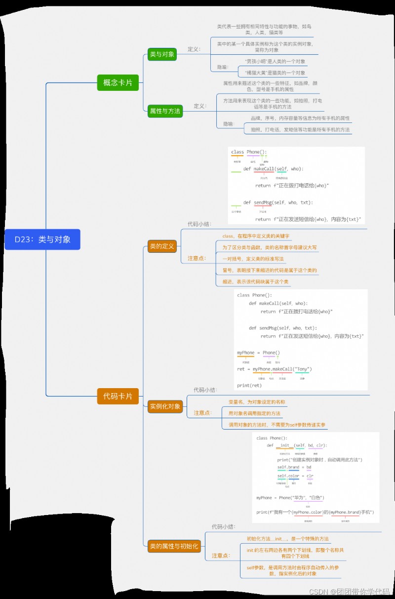Click the green 类与对象 subtopic node
This screenshot has height=599, width=395.
(x=162, y=54)
